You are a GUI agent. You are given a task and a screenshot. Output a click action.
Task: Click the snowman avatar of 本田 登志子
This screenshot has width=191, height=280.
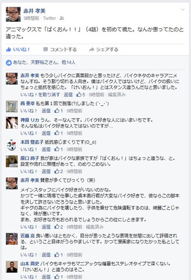(12, 145)
